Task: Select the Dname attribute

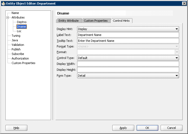Action: pos(21,27)
